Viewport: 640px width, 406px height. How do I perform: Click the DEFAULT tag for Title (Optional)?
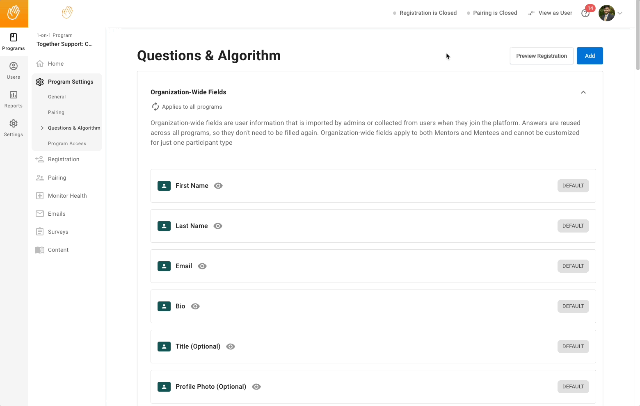[573, 347]
